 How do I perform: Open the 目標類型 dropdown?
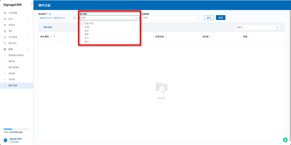click(x=171, y=18)
